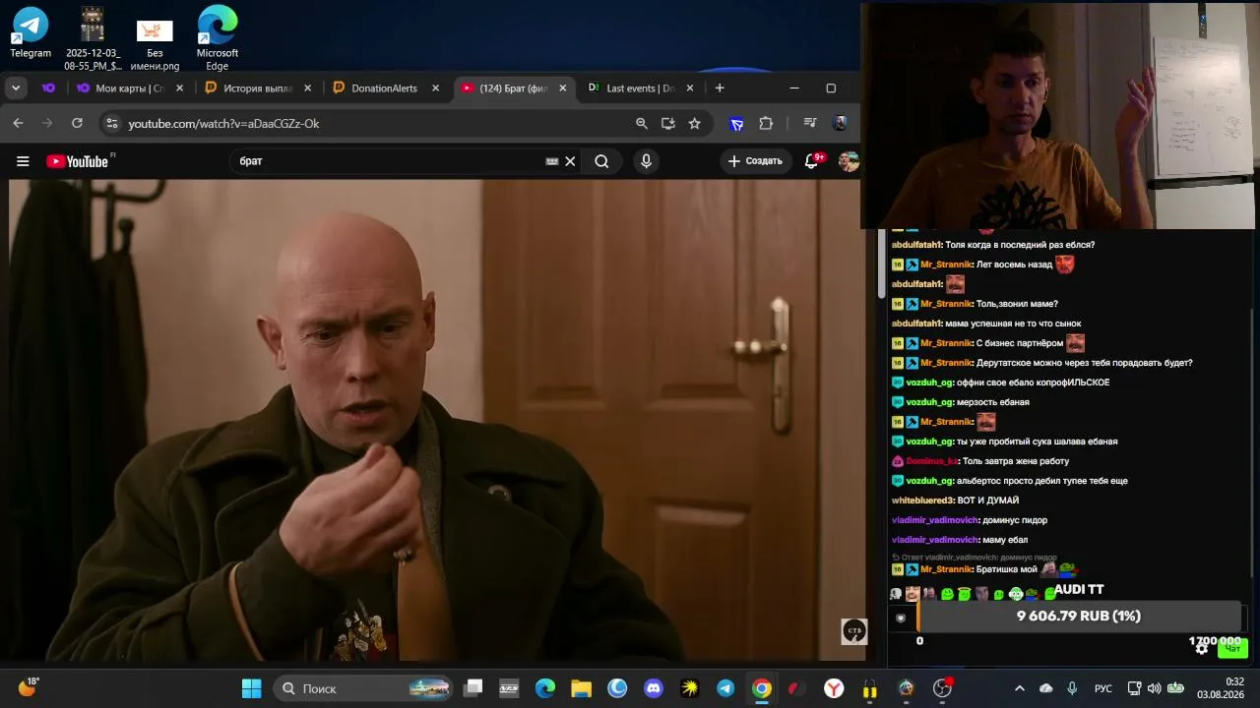Switch to the 'История выплат' tab
This screenshot has height=708, width=1260.
click(x=259, y=88)
